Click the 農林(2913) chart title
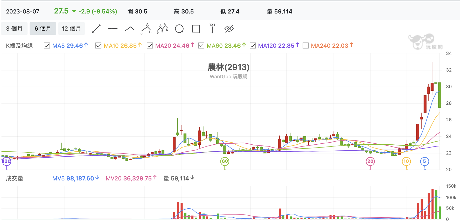This screenshot has height=224, width=460. [x=228, y=67]
